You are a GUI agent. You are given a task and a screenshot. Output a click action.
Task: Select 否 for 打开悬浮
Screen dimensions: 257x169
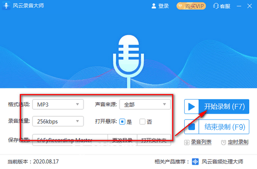point(142,121)
